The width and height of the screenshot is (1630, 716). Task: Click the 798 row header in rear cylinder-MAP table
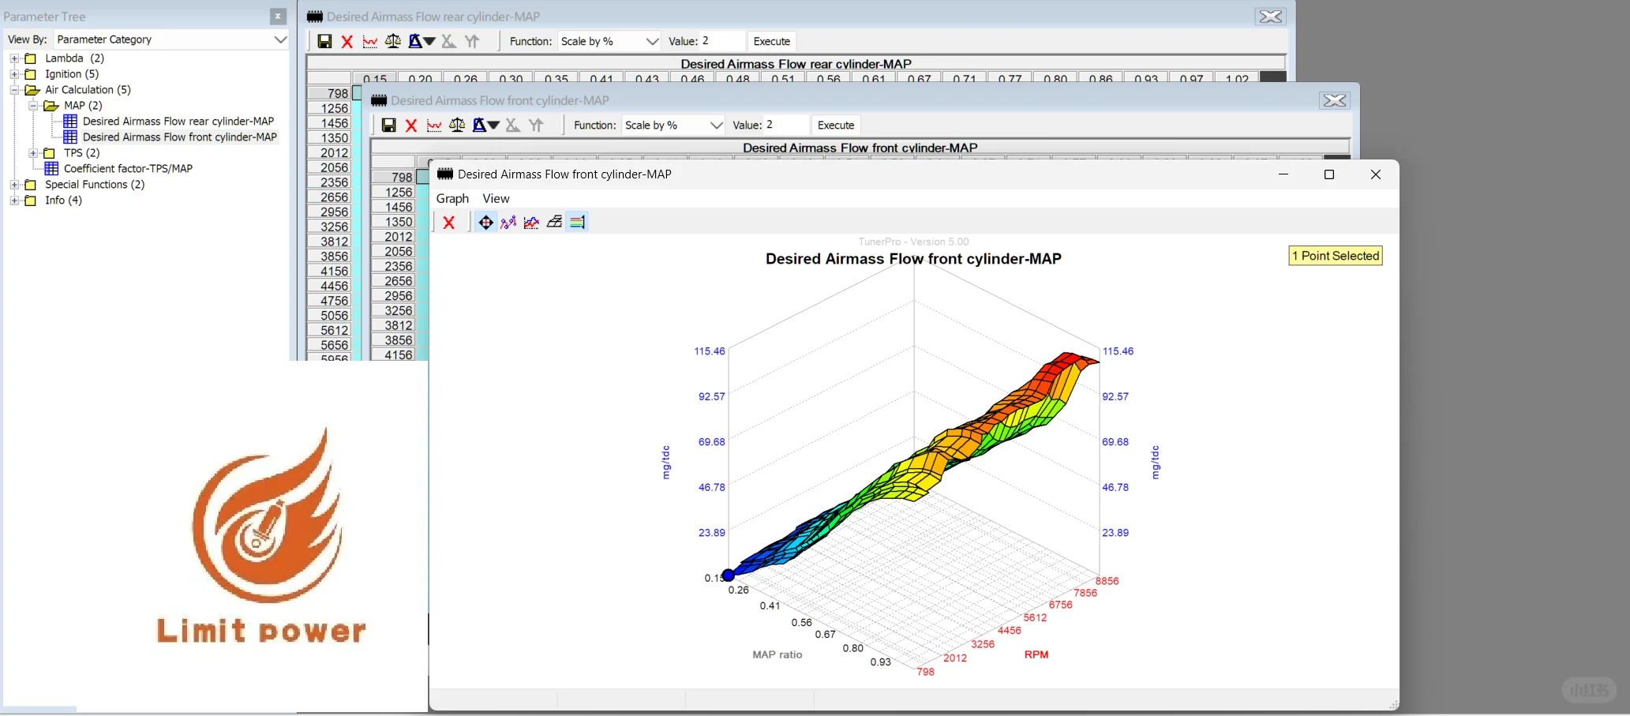pyautogui.click(x=329, y=93)
